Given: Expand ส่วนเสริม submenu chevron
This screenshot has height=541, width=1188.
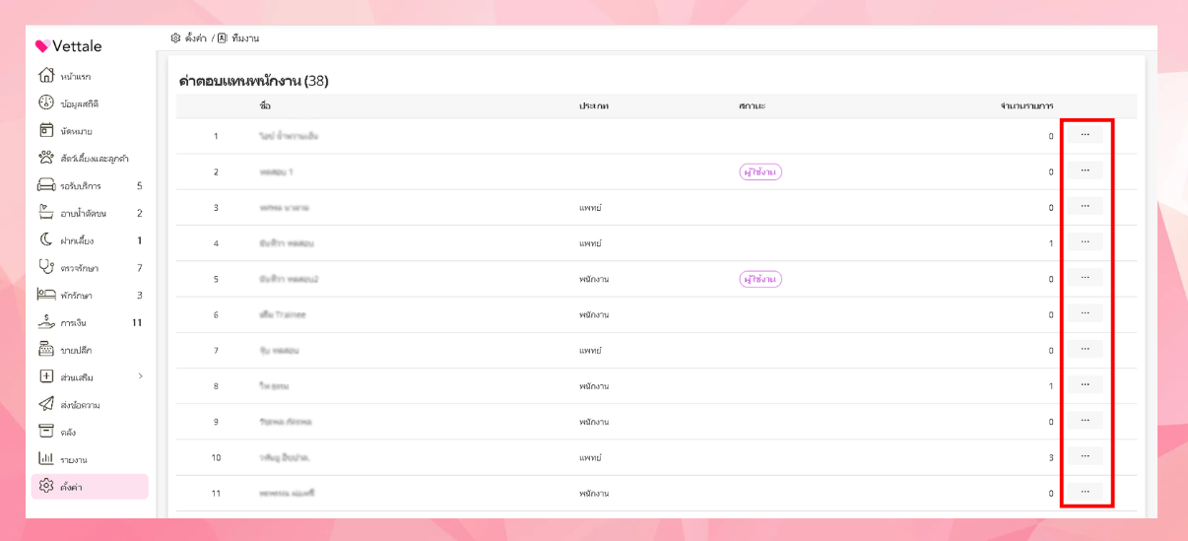Looking at the screenshot, I should pyautogui.click(x=140, y=376).
